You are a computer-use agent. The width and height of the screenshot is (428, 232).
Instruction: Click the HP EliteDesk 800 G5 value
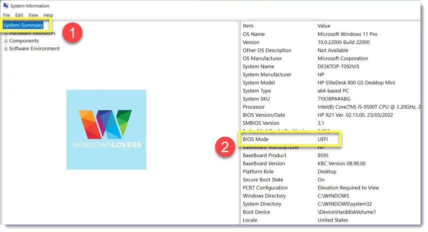tap(356, 83)
